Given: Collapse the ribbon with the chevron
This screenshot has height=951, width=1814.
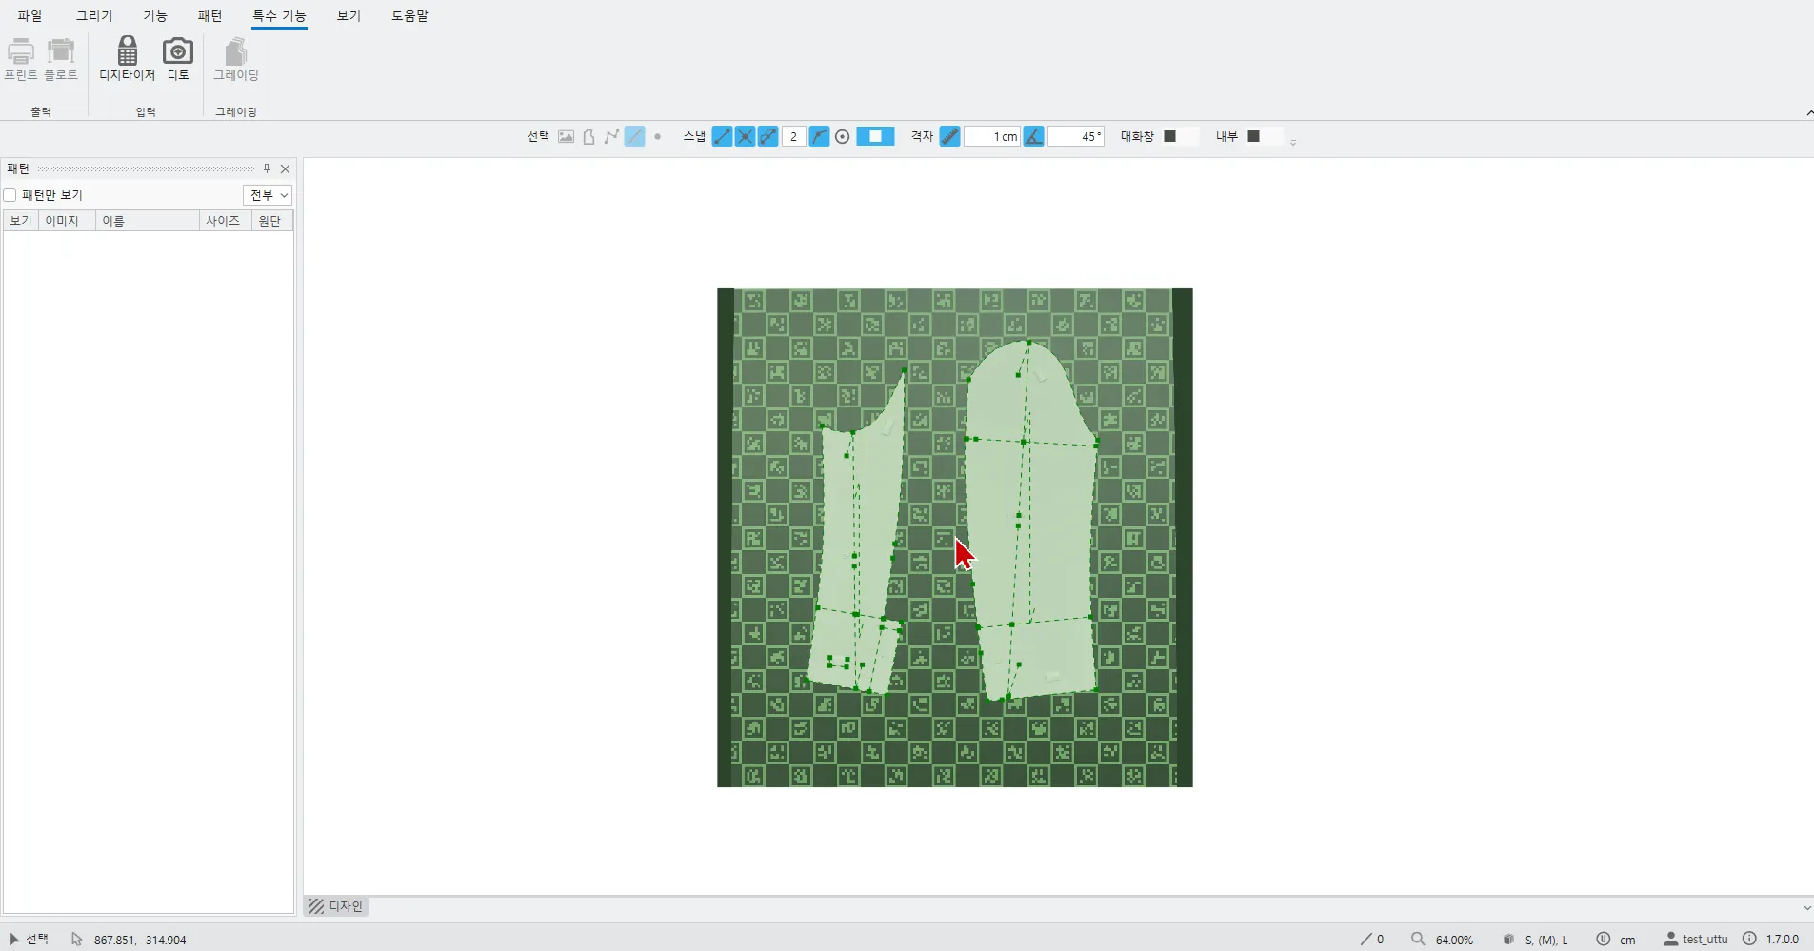Looking at the screenshot, I should [x=1808, y=113].
